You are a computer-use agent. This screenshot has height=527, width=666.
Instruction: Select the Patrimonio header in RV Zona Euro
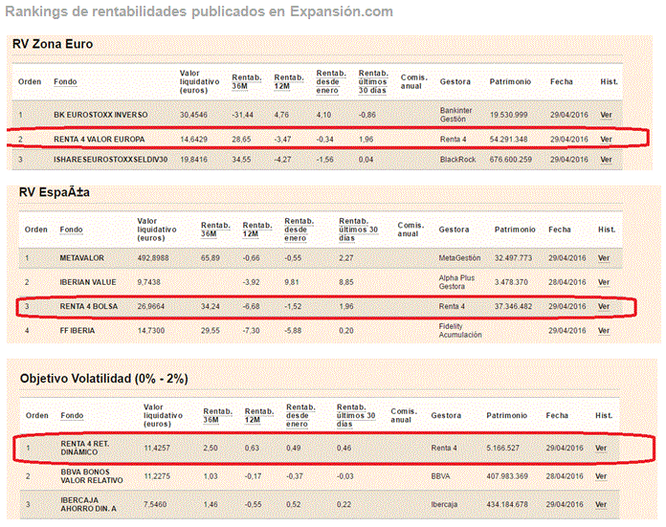tap(510, 81)
